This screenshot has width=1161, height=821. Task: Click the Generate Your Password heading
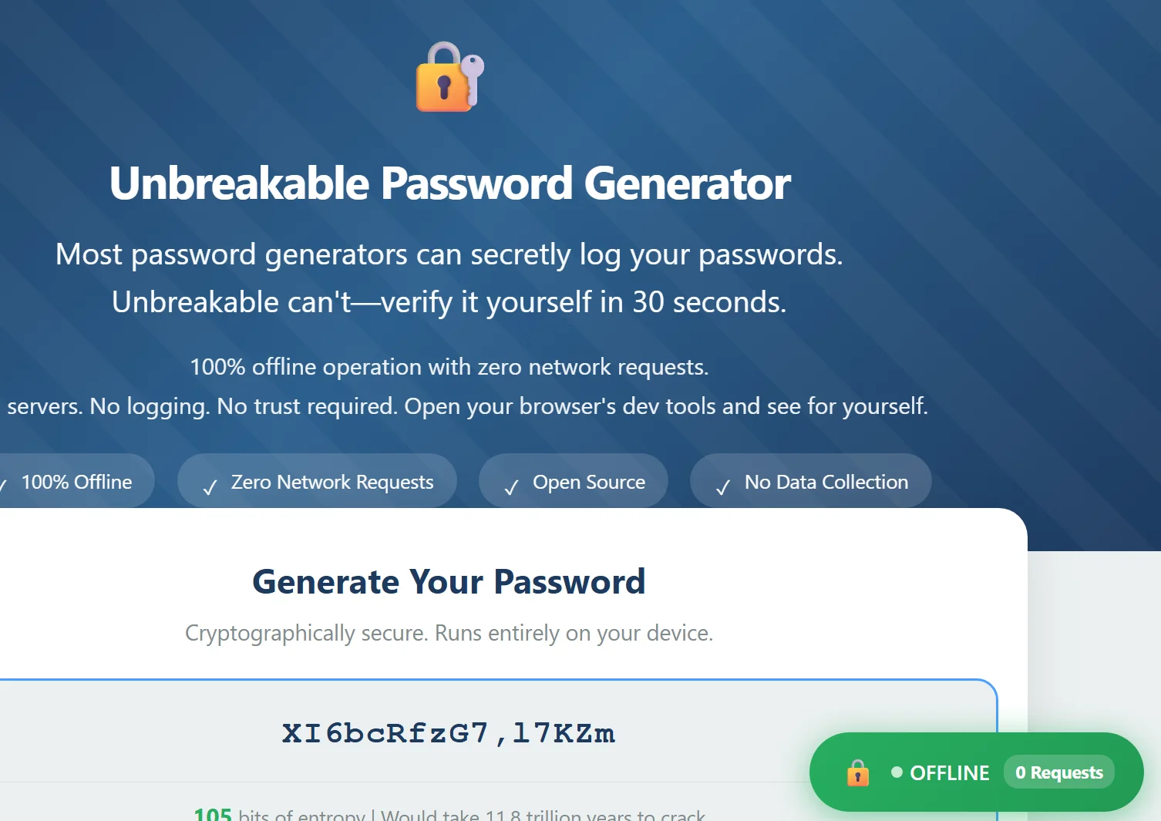pyautogui.click(x=449, y=582)
